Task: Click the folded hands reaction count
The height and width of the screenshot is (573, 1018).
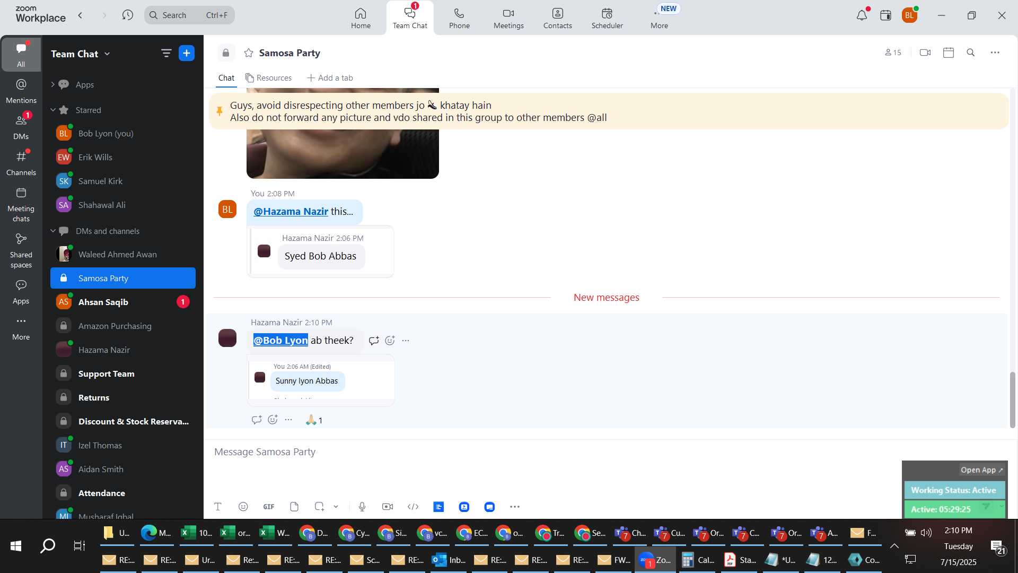Action: coord(314,420)
